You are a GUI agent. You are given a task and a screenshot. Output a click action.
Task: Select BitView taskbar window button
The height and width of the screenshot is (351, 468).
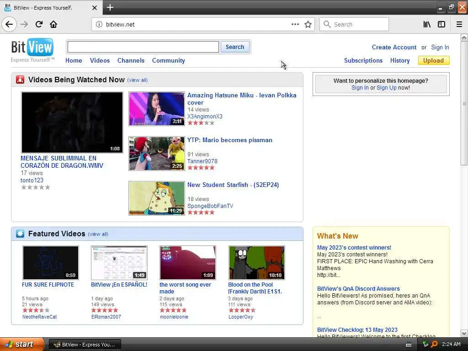[85, 345]
